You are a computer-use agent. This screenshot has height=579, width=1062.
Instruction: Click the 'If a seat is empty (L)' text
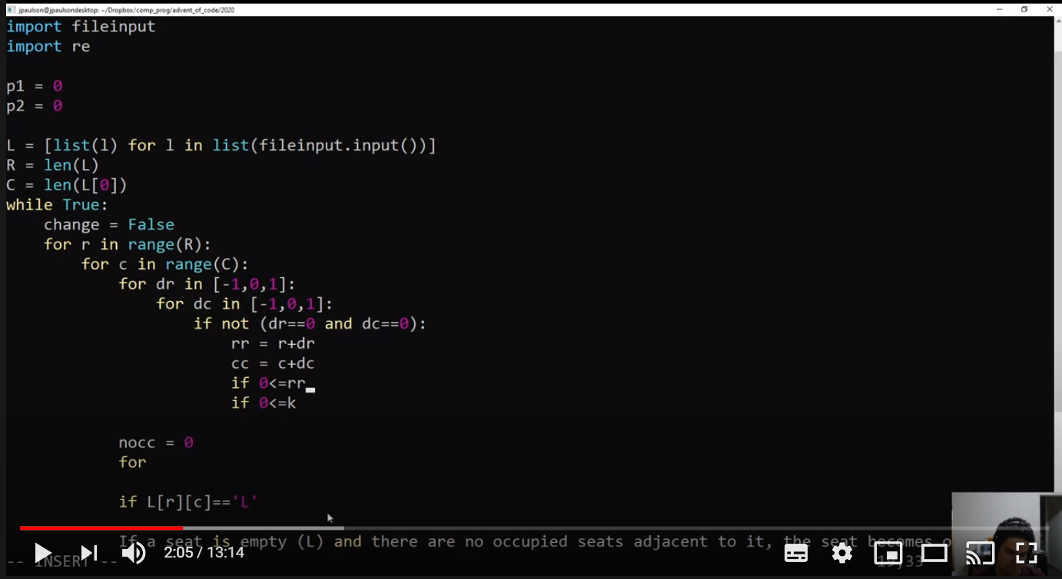click(221, 542)
